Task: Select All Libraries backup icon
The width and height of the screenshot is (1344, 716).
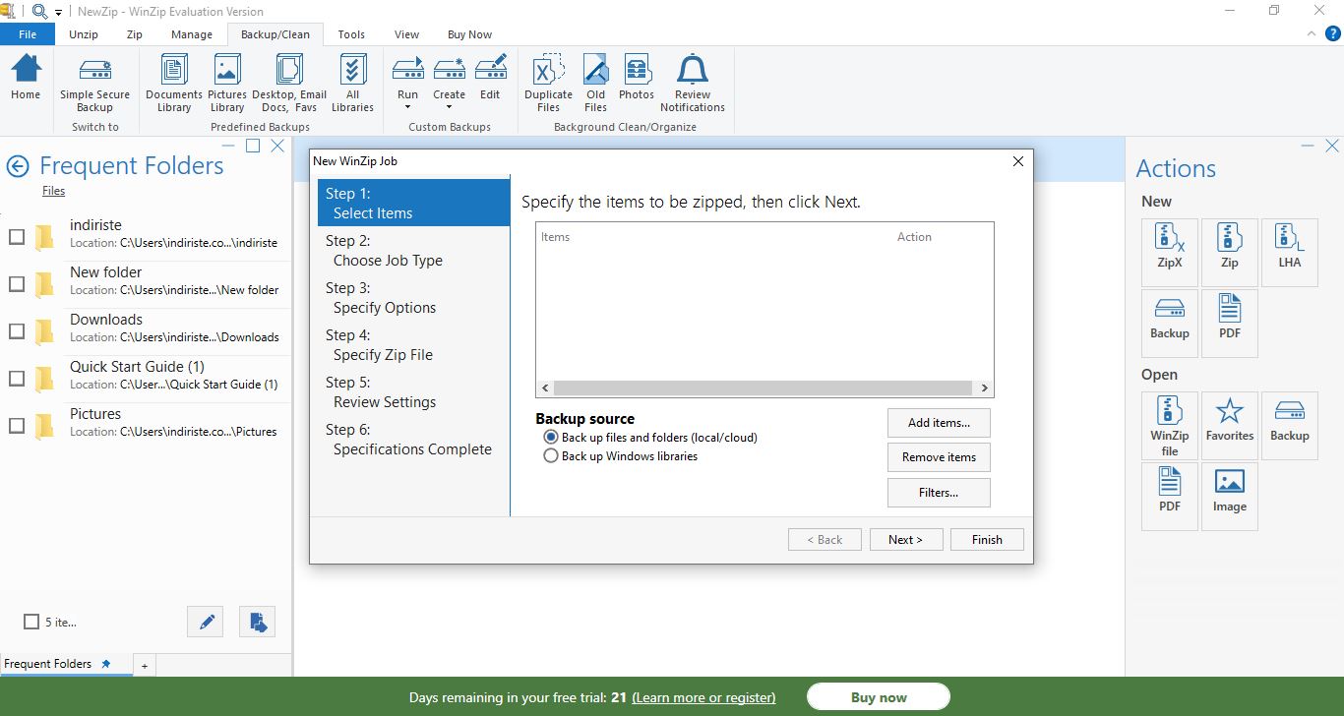Action: point(352,85)
